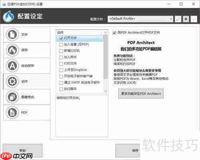The image size is (200, 160).
Task: Enable the 加入附件 (add attachment) checkbox
Action: click(61, 57)
